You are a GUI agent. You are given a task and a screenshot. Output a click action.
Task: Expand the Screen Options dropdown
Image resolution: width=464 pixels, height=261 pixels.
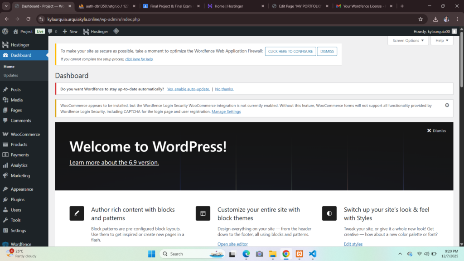click(x=408, y=40)
